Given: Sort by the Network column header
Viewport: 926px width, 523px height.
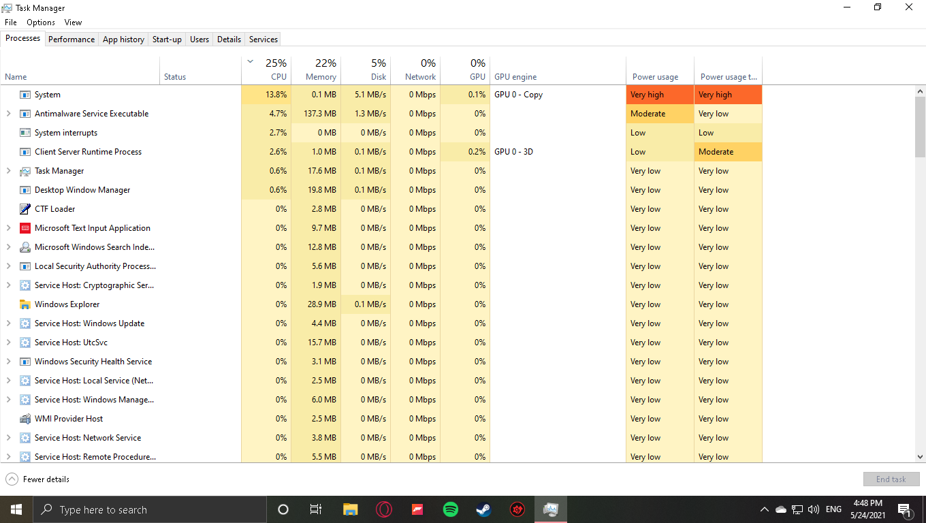Looking at the screenshot, I should (x=415, y=70).
